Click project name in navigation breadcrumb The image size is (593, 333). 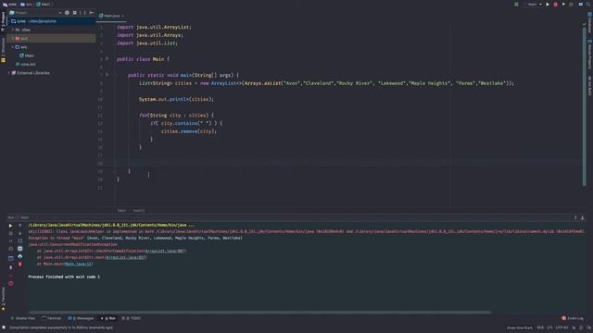click(x=10, y=4)
